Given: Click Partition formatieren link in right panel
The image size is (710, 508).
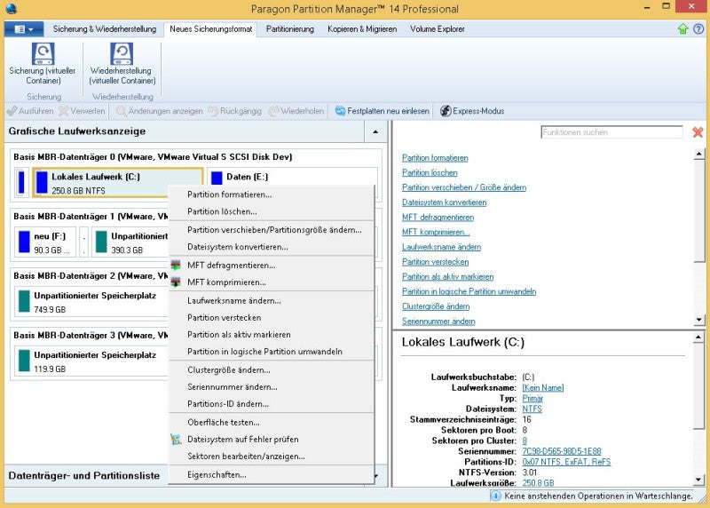Looking at the screenshot, I should (435, 158).
